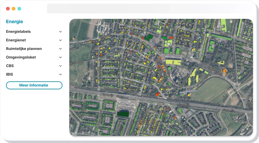Open the Energienet section label

coord(16,40)
